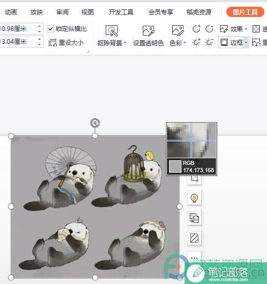Click the reset picture icon beside 边框

click(x=256, y=42)
